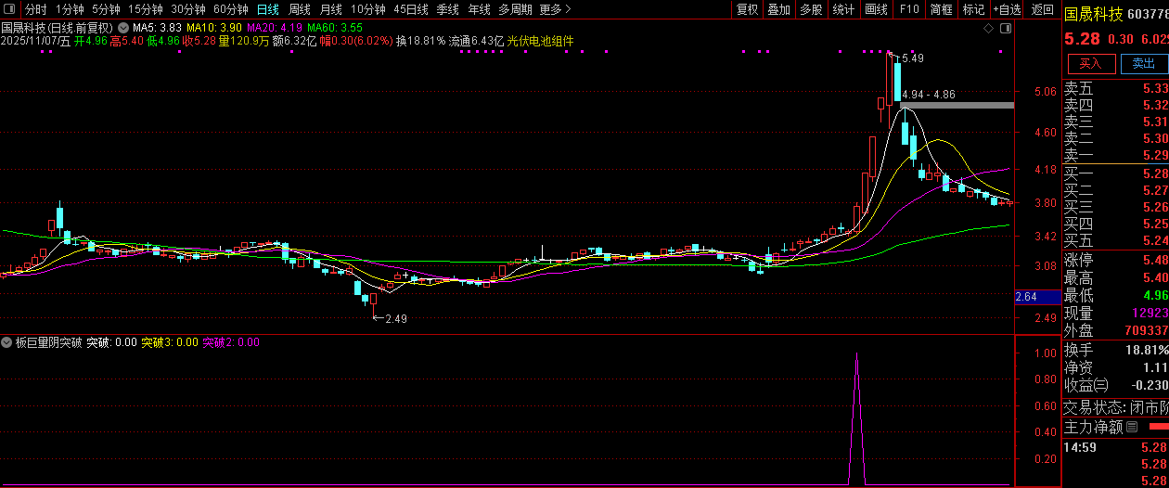Viewport: 1169px width, 488px height.
Task: Toggle the right panel layout icon
Action: pyautogui.click(x=1006, y=28)
